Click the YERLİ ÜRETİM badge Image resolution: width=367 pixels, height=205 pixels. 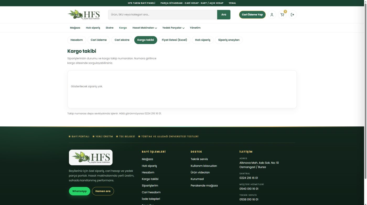click(x=103, y=136)
